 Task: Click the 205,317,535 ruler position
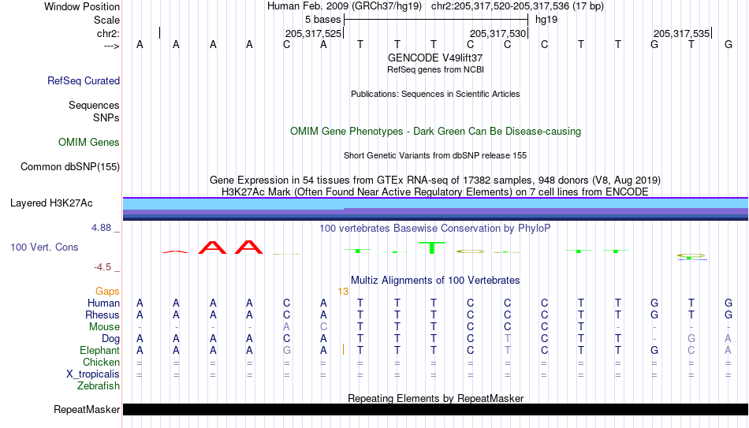[x=682, y=33]
